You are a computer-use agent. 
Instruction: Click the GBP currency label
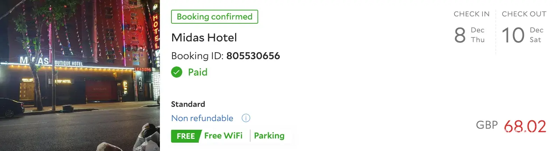click(x=487, y=125)
